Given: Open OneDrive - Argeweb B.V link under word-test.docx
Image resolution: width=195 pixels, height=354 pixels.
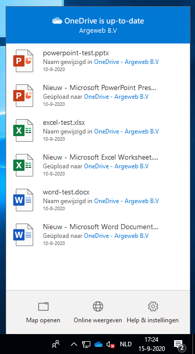Looking at the screenshot, I should coord(127,201).
